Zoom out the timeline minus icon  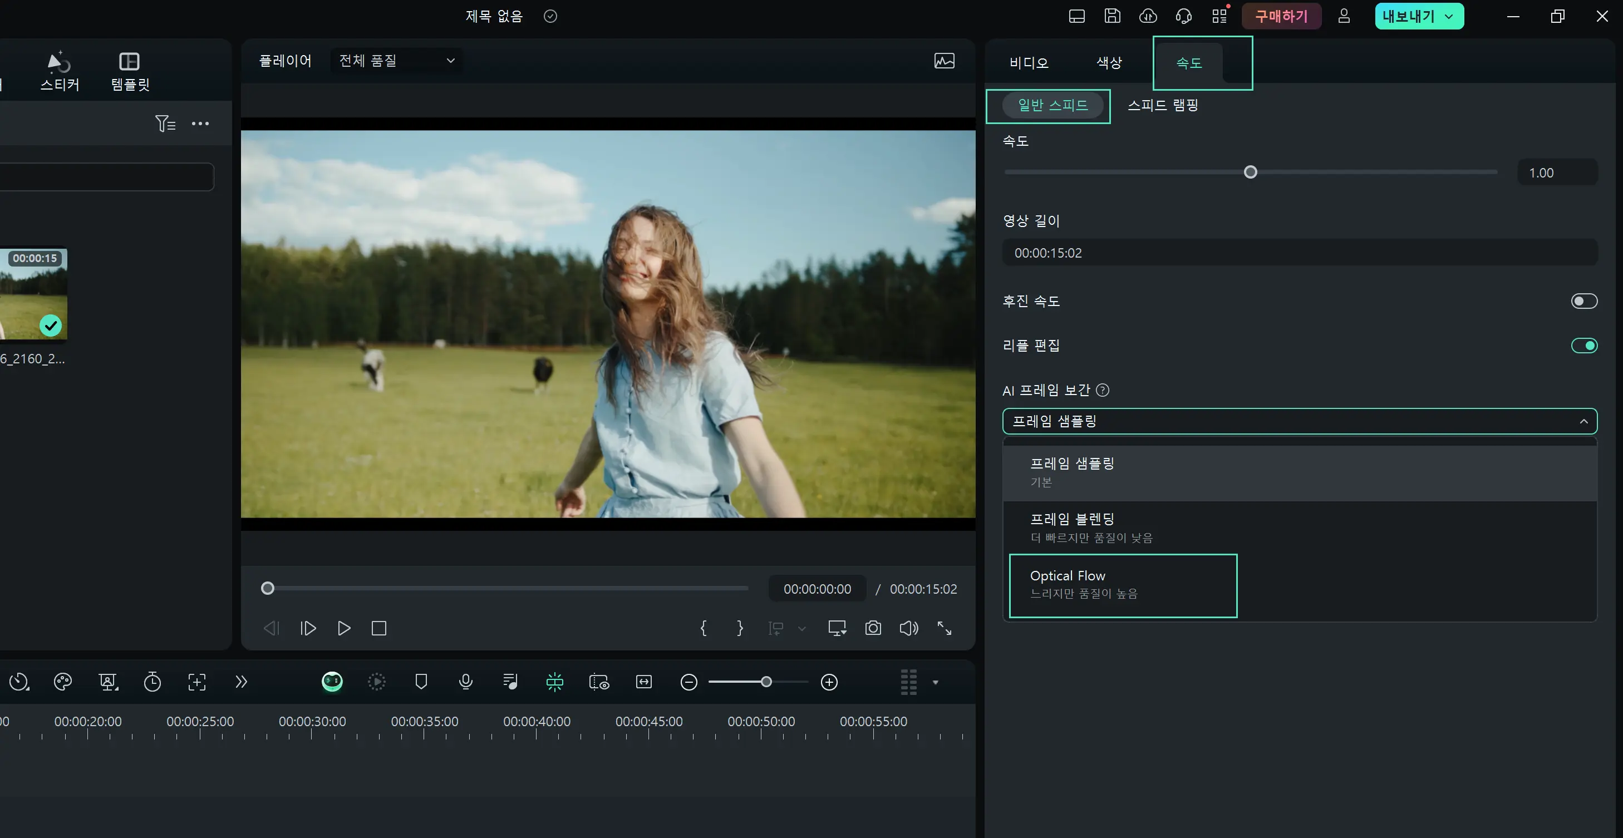point(688,682)
